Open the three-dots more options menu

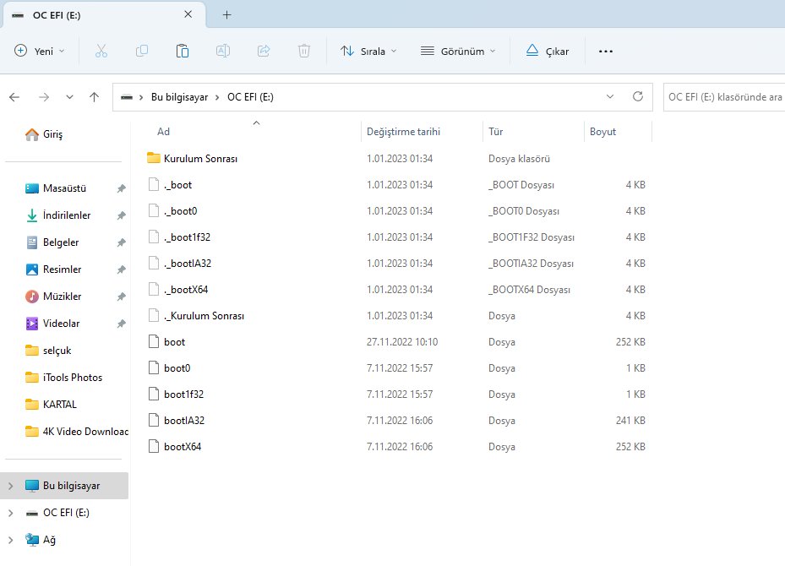(605, 51)
